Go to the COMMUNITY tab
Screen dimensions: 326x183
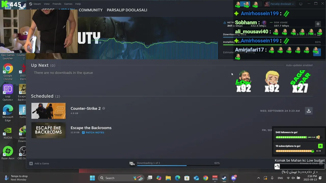pos(91,10)
